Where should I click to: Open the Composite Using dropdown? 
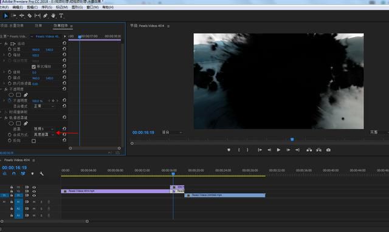click(44, 135)
